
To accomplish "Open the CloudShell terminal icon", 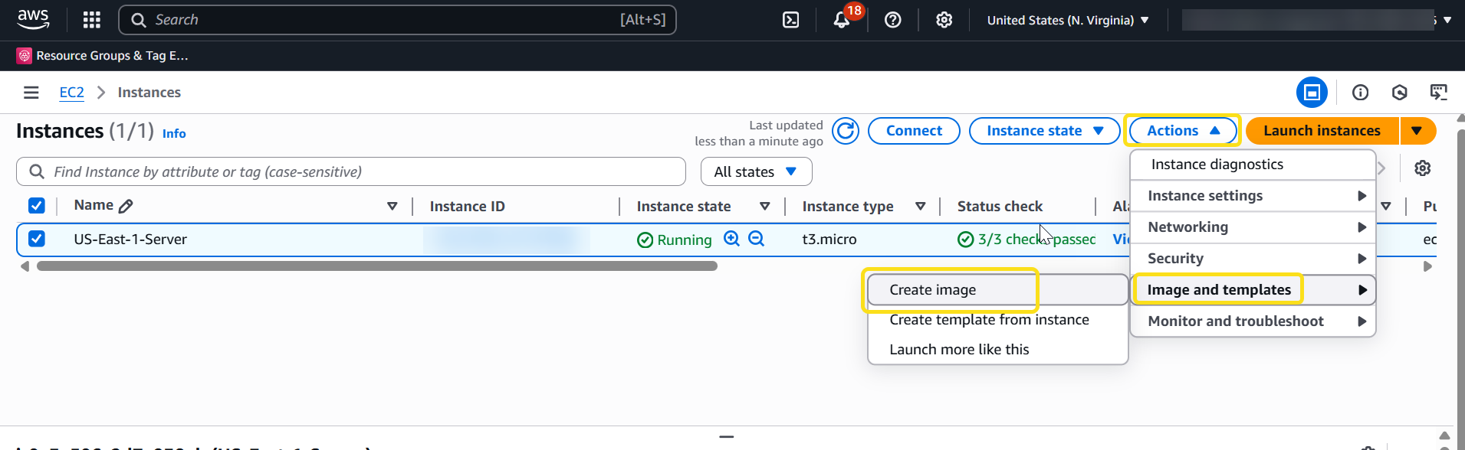I will click(x=790, y=21).
